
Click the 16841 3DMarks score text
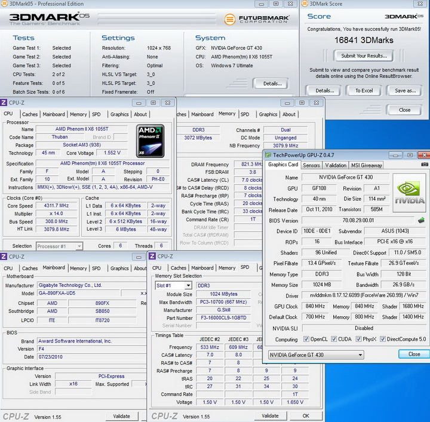(x=364, y=40)
